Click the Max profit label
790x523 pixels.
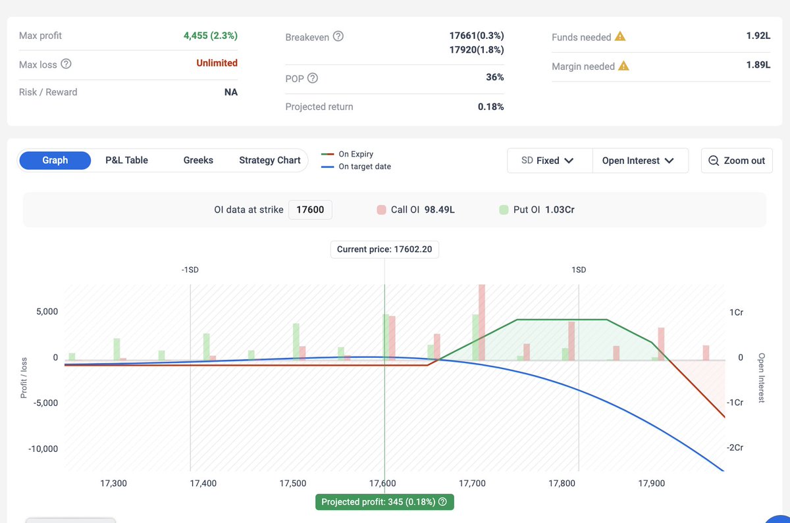(40, 35)
